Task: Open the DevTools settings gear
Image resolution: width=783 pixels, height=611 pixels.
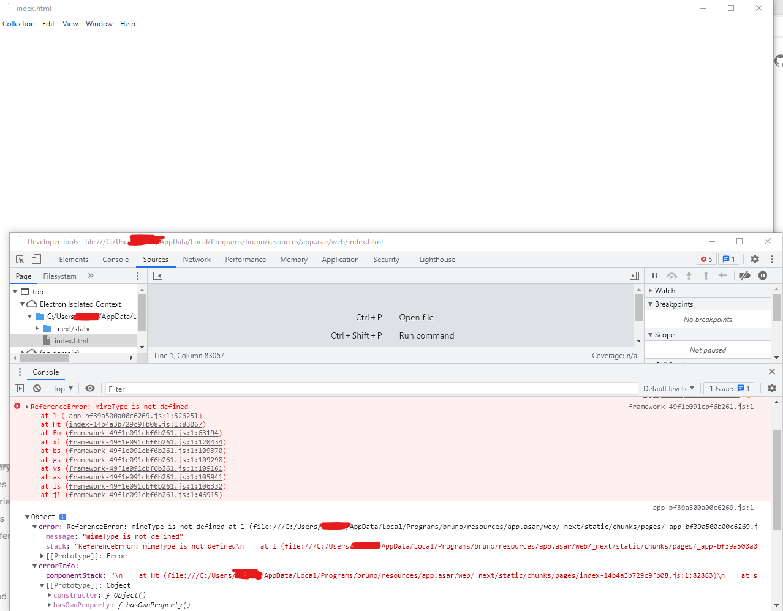Action: 754,259
